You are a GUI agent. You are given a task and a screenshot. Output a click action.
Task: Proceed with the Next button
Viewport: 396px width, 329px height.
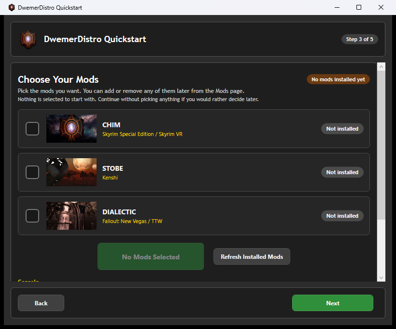(x=333, y=303)
